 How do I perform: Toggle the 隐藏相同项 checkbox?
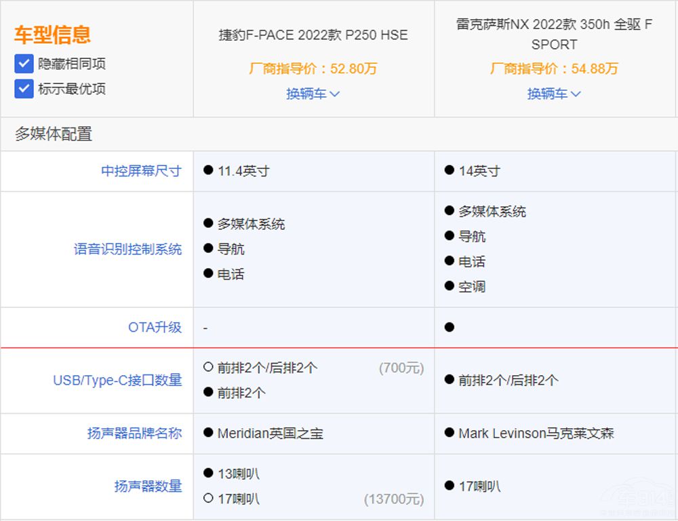coord(24,64)
